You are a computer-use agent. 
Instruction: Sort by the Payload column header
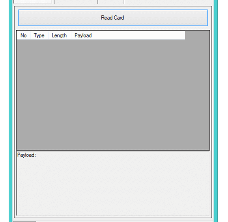[128, 35]
